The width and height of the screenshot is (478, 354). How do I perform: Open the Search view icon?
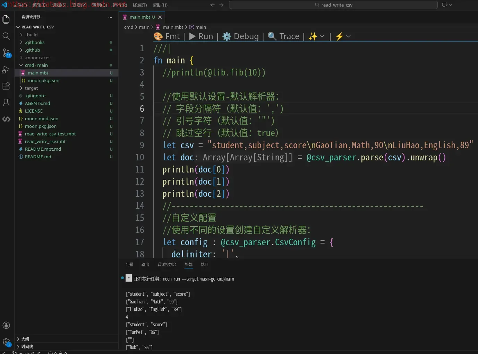[x=6, y=36]
